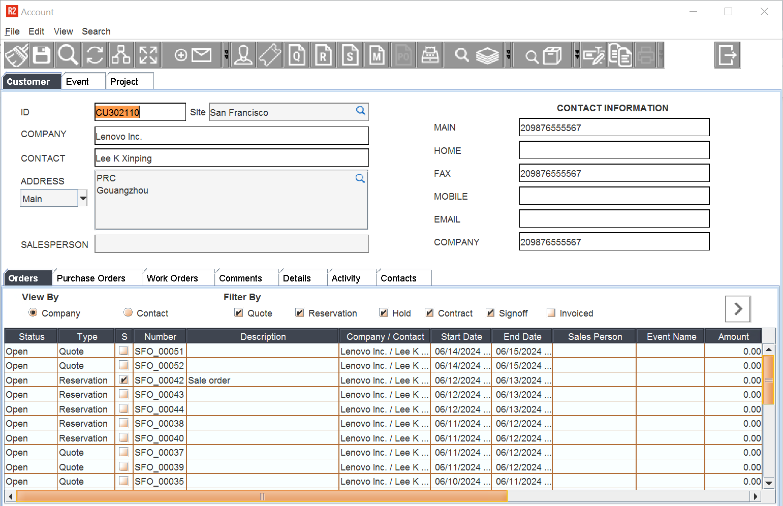783x506 pixels.
Task: Click the Save disk icon in toolbar
Action: pyautogui.click(x=41, y=55)
